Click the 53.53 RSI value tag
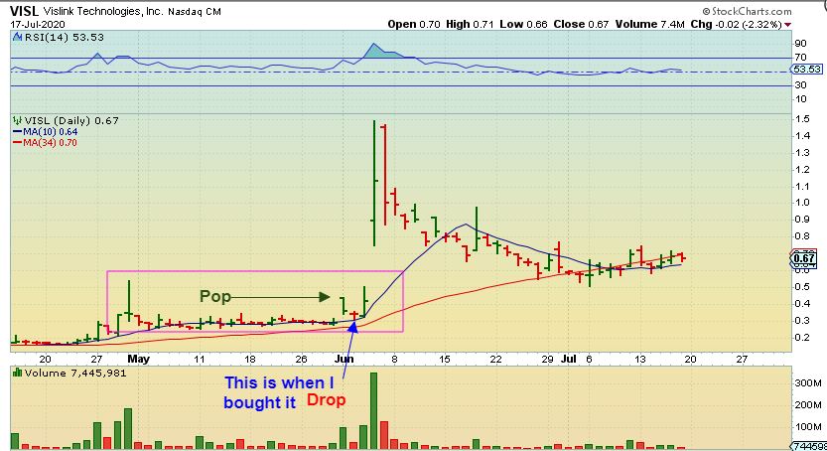 (806, 70)
